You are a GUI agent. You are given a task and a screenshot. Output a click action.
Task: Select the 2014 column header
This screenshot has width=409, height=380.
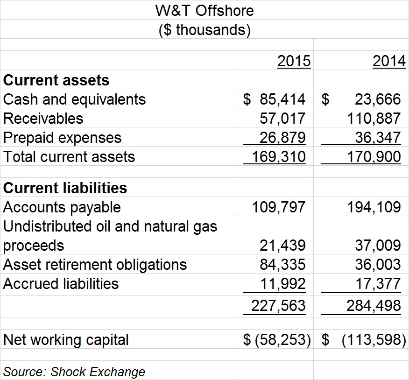point(389,61)
